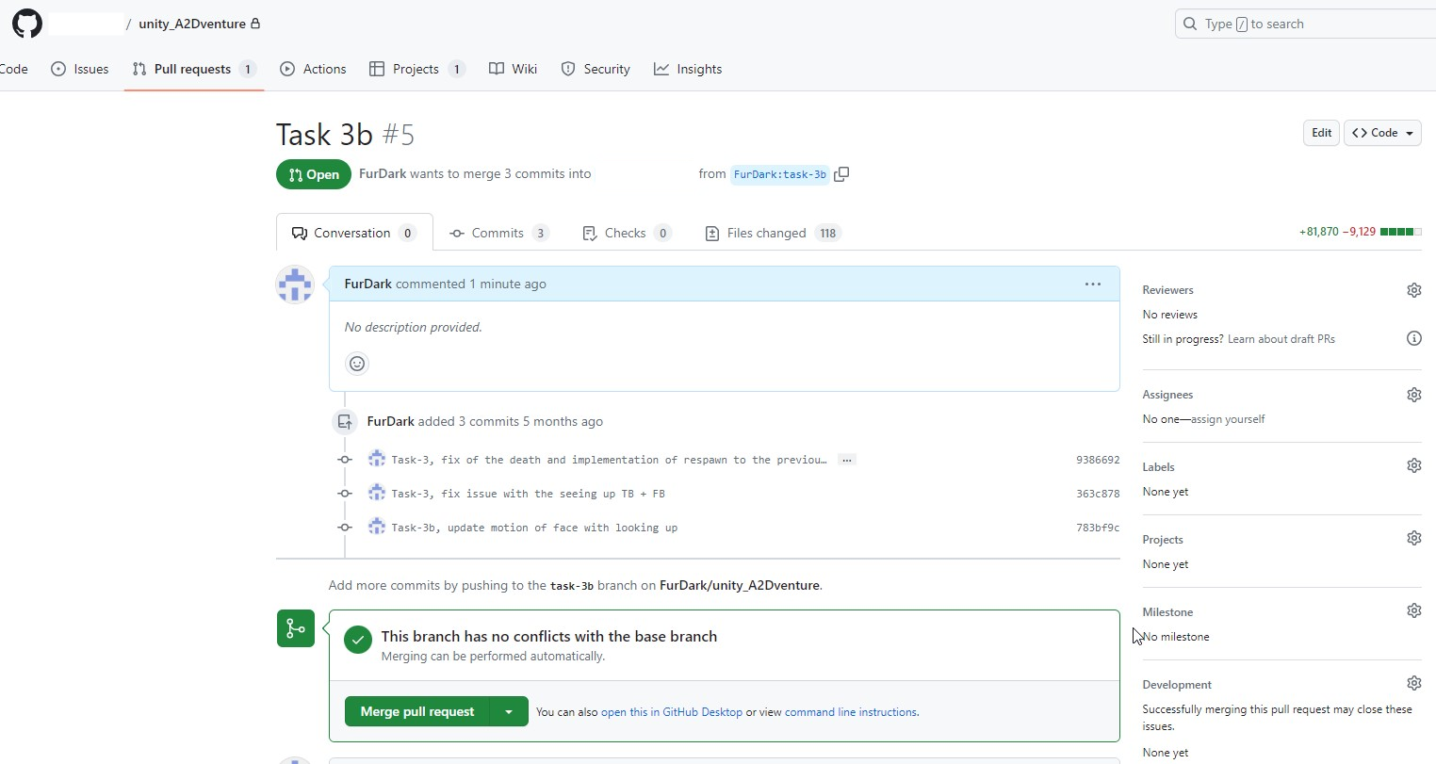Screen dimensions: 1436x764
Task: Click the GitHub logo icon
Action: pyautogui.click(x=26, y=24)
